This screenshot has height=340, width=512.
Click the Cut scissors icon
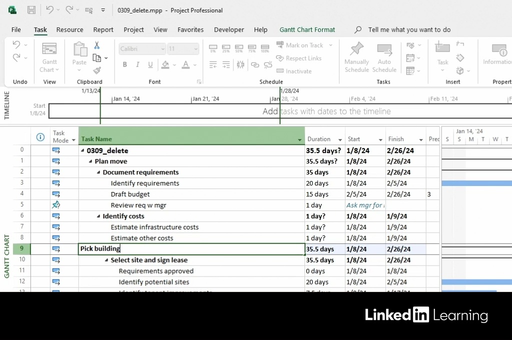97,45
